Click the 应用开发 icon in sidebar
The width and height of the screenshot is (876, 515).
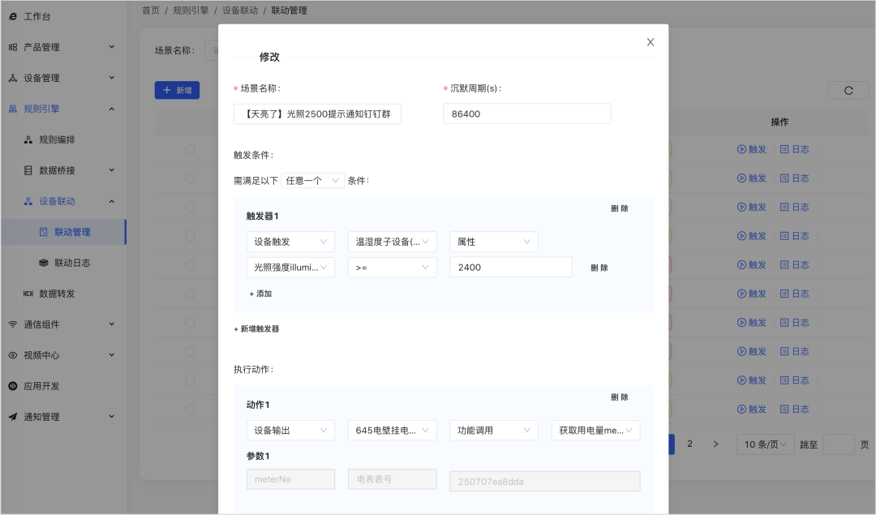click(x=13, y=386)
